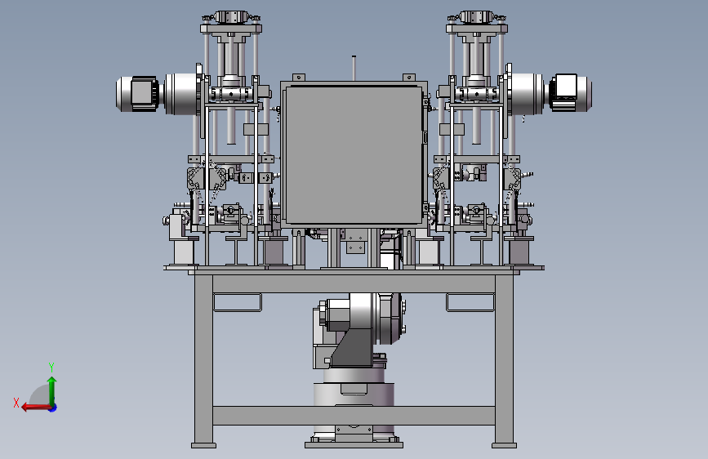Click the red X axis arrow of the triad

[x=36, y=408]
